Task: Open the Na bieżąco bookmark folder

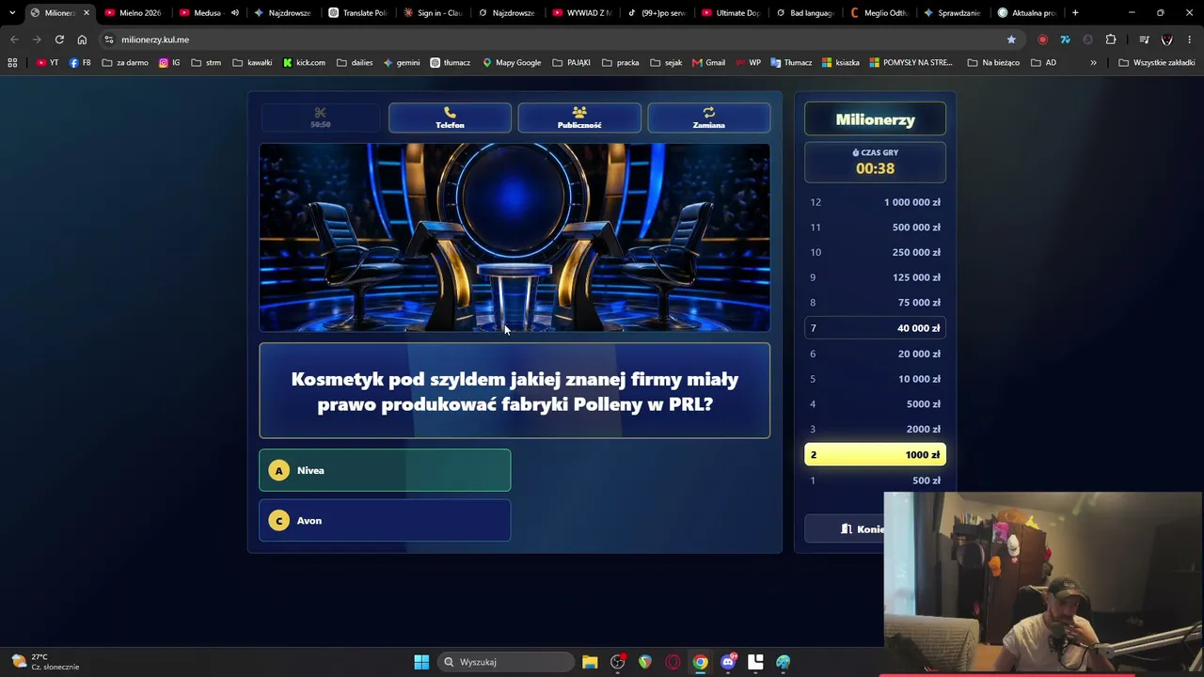Action: coord(995,63)
